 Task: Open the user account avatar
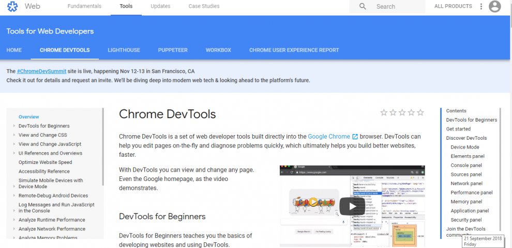coord(495,7)
